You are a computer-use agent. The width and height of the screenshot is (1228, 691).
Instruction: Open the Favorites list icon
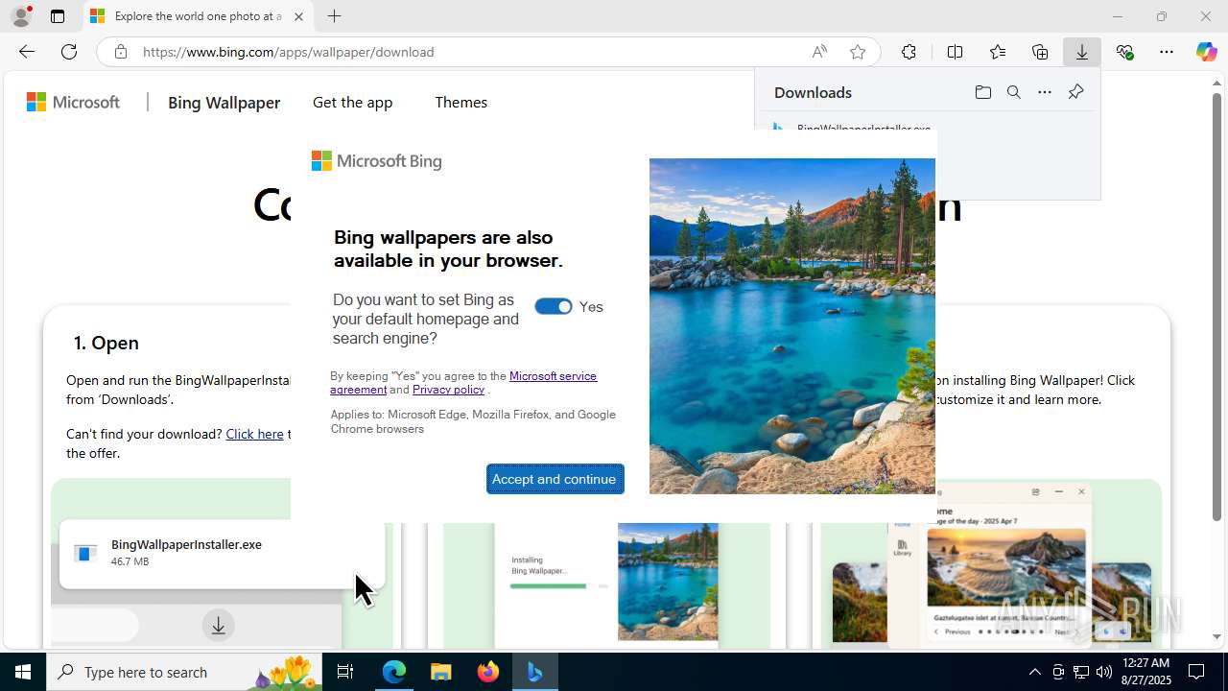998,52
